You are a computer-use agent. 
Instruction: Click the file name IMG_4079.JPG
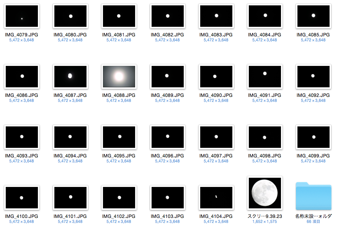click(21, 35)
